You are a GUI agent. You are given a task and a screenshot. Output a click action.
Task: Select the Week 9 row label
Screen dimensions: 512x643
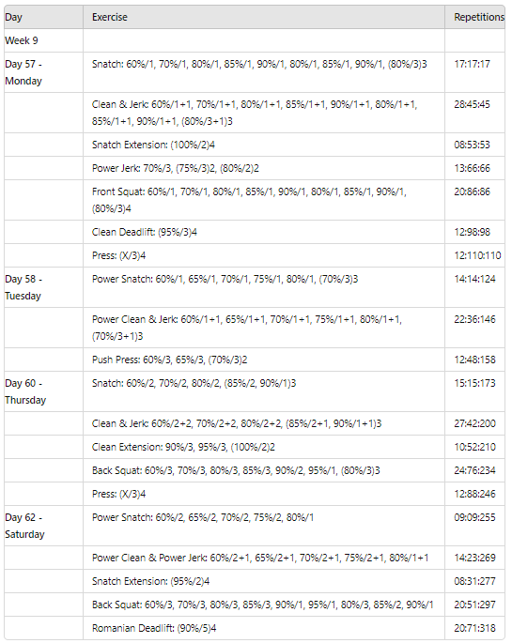(43, 40)
